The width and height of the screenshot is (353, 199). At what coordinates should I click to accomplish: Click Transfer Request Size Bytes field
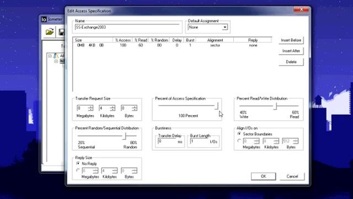coord(126,108)
